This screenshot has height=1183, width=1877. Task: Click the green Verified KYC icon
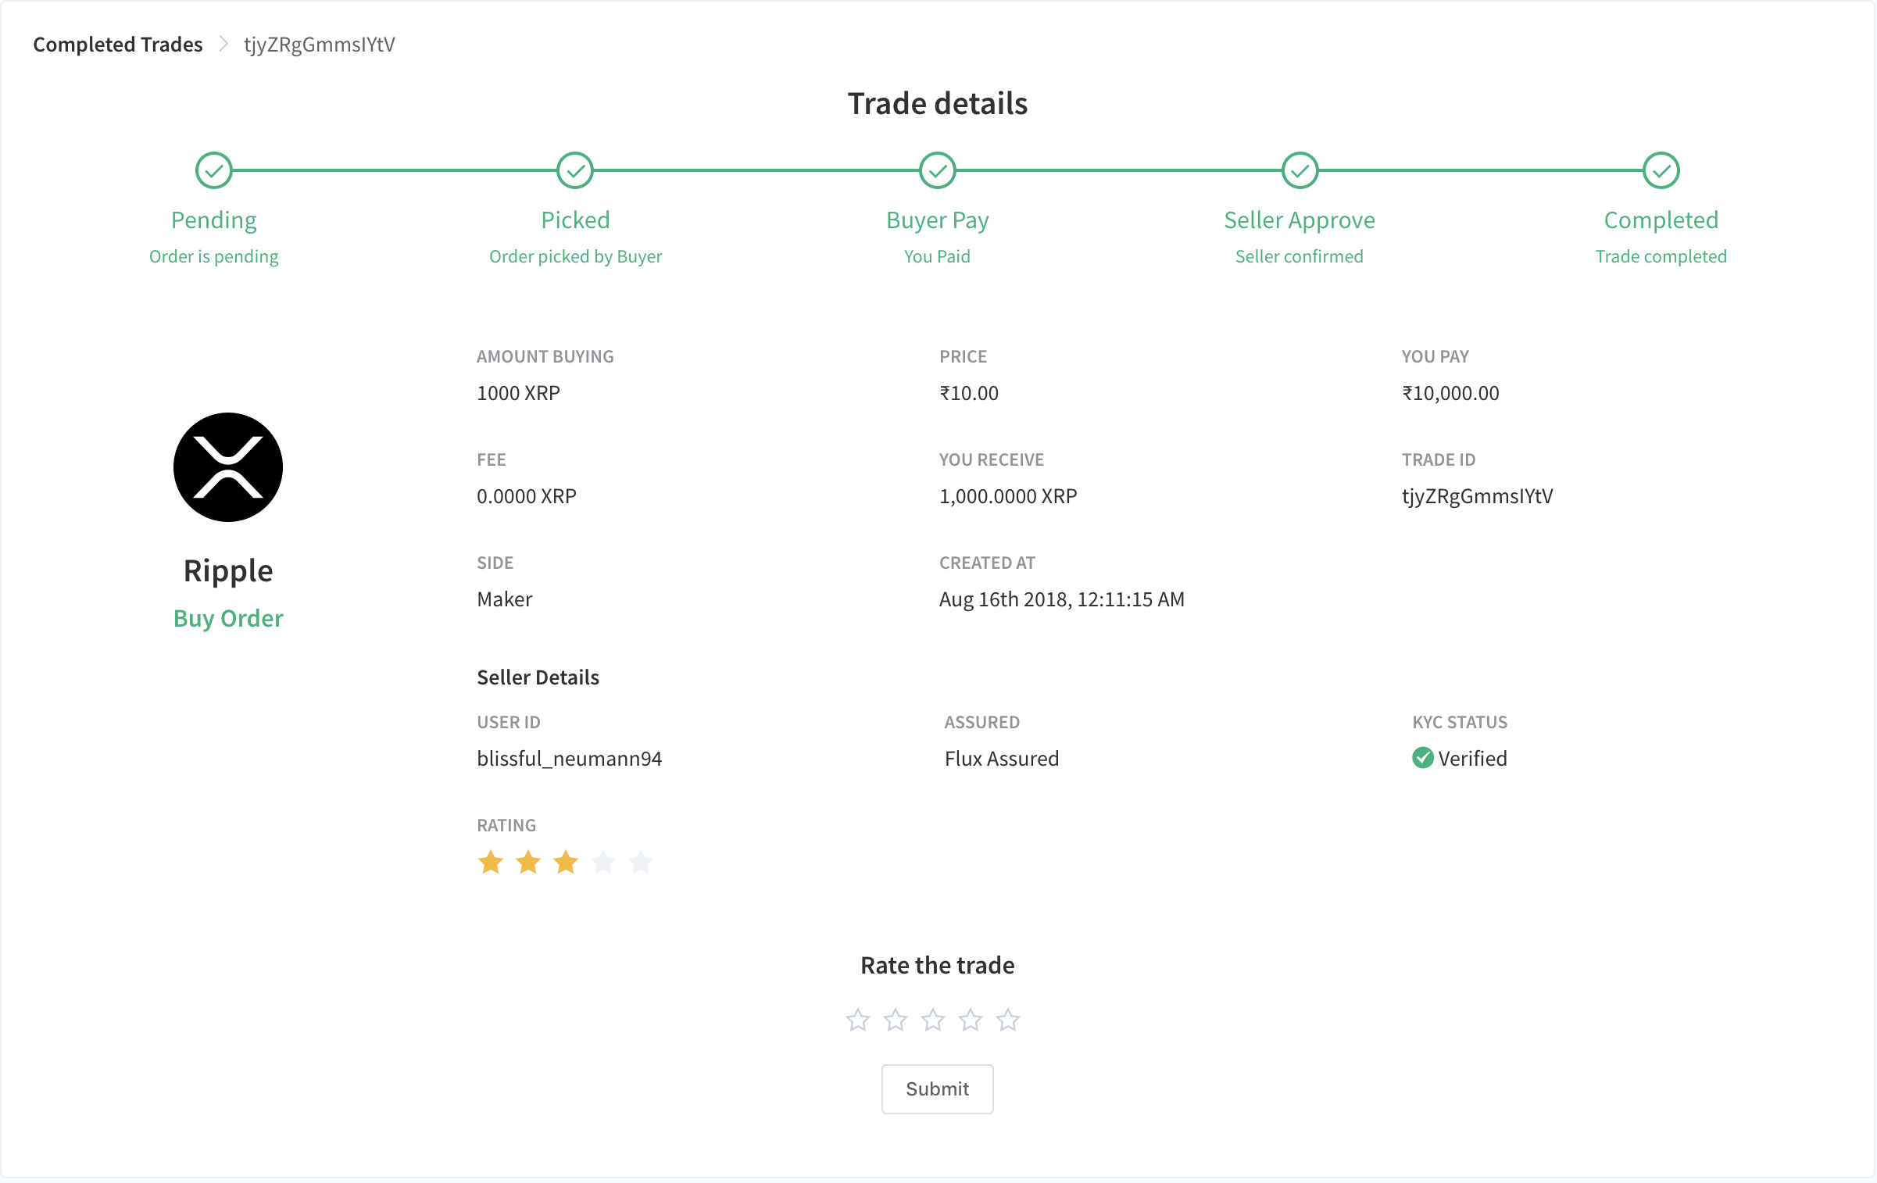tap(1422, 758)
